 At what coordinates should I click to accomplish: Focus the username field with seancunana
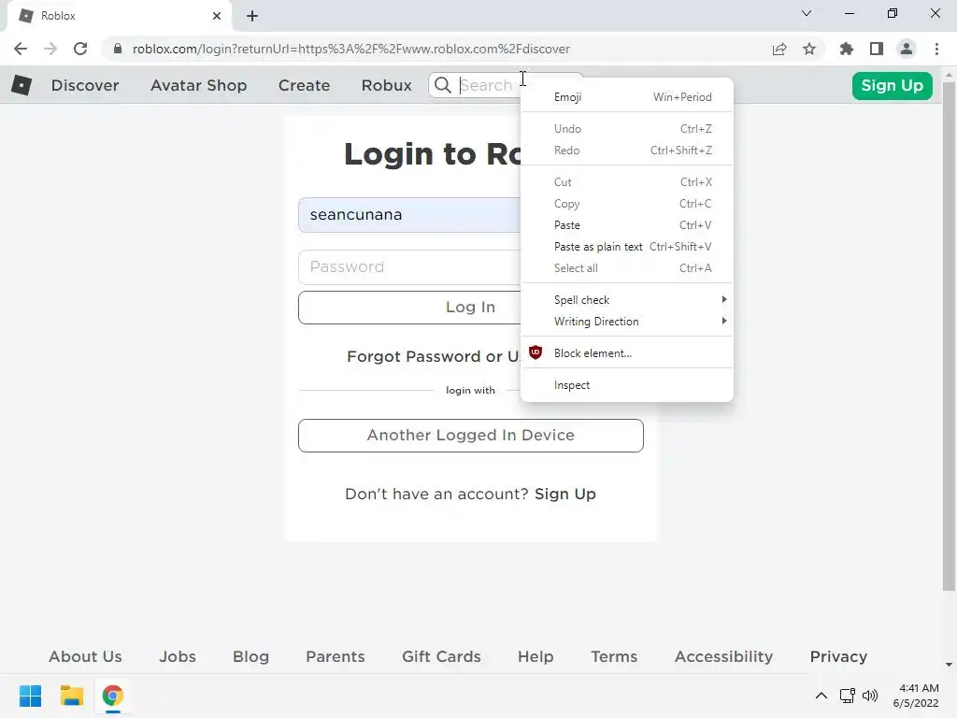409,215
